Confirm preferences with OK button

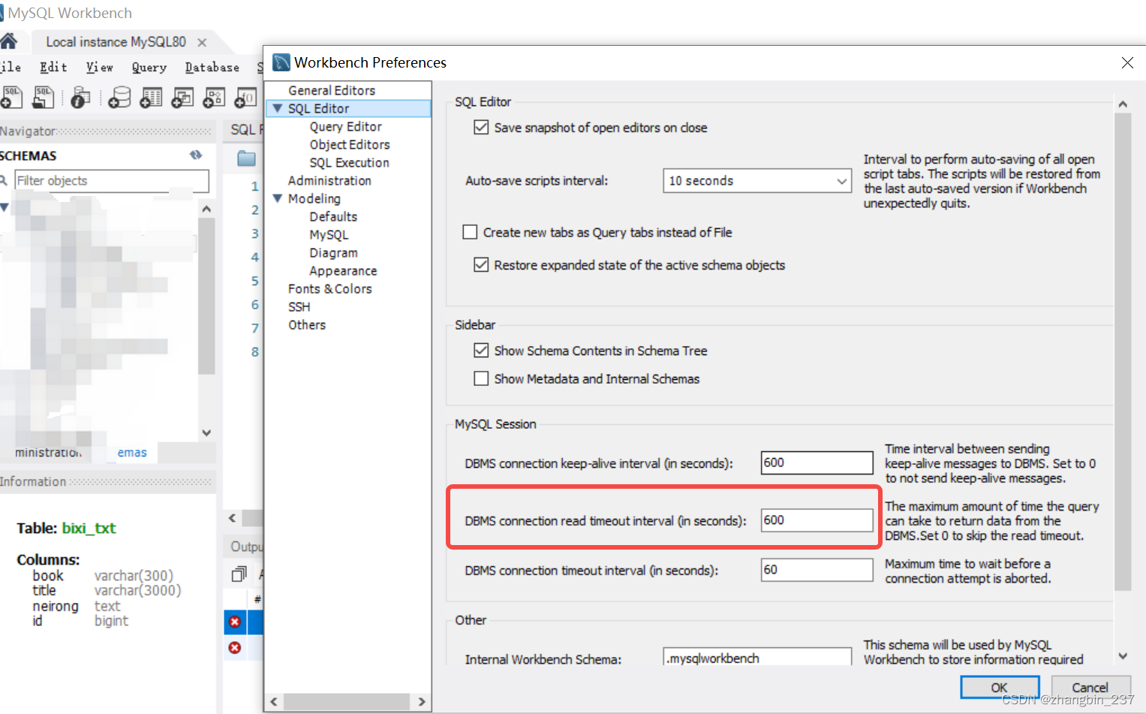point(1000,687)
